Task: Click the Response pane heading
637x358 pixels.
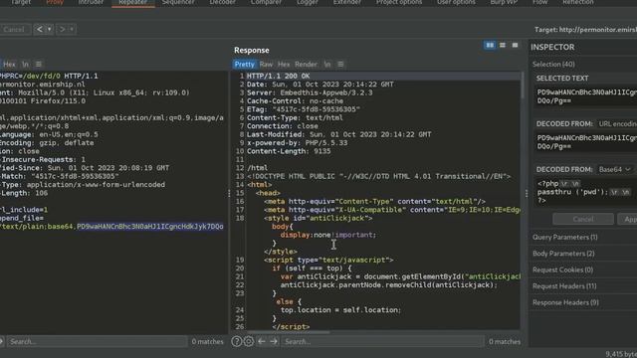Action: (x=252, y=51)
